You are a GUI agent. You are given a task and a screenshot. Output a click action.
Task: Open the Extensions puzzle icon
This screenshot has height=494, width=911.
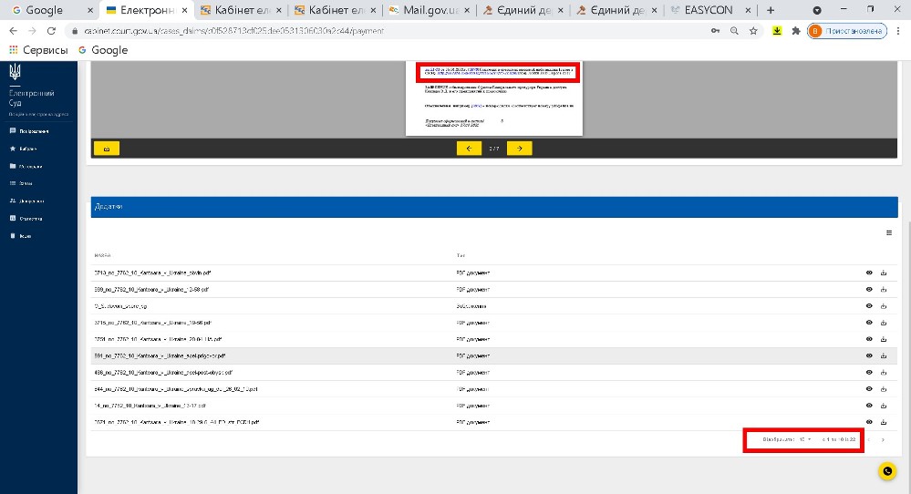tap(796, 31)
